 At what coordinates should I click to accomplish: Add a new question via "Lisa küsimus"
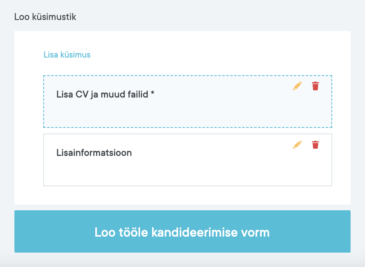(x=67, y=55)
